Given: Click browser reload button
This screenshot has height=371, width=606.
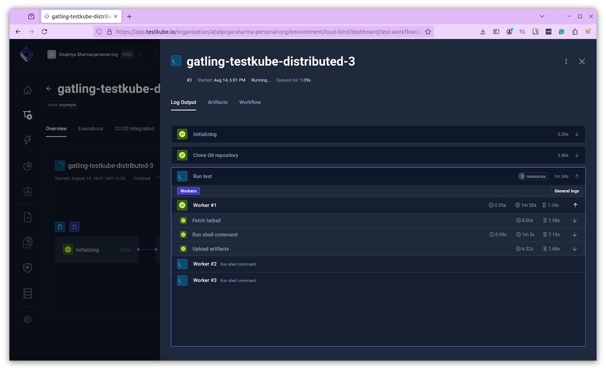Looking at the screenshot, I should [44, 32].
